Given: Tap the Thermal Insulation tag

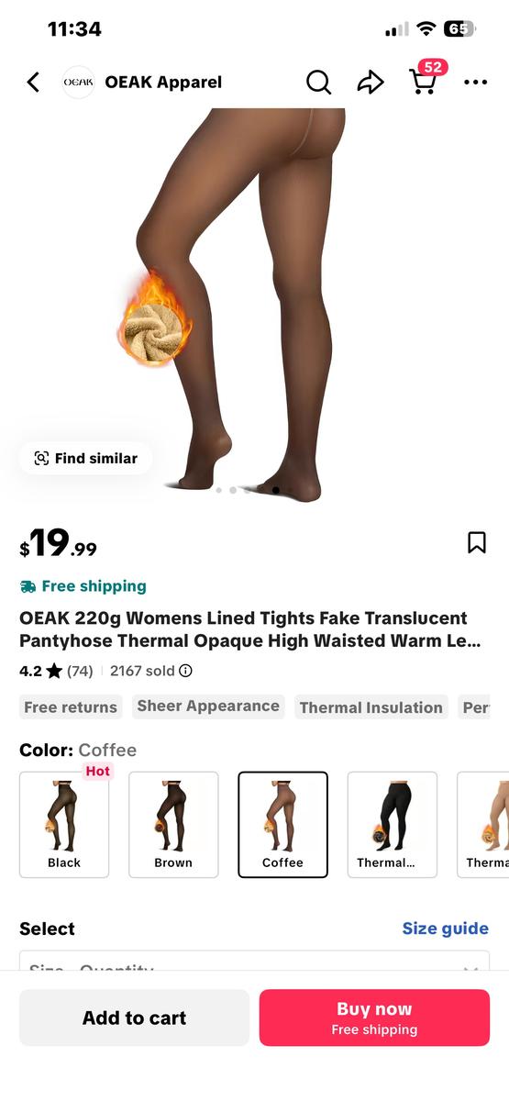Looking at the screenshot, I should (x=371, y=707).
